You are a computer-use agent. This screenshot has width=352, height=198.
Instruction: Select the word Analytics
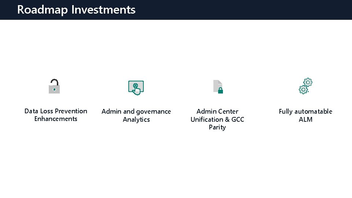[136, 120]
